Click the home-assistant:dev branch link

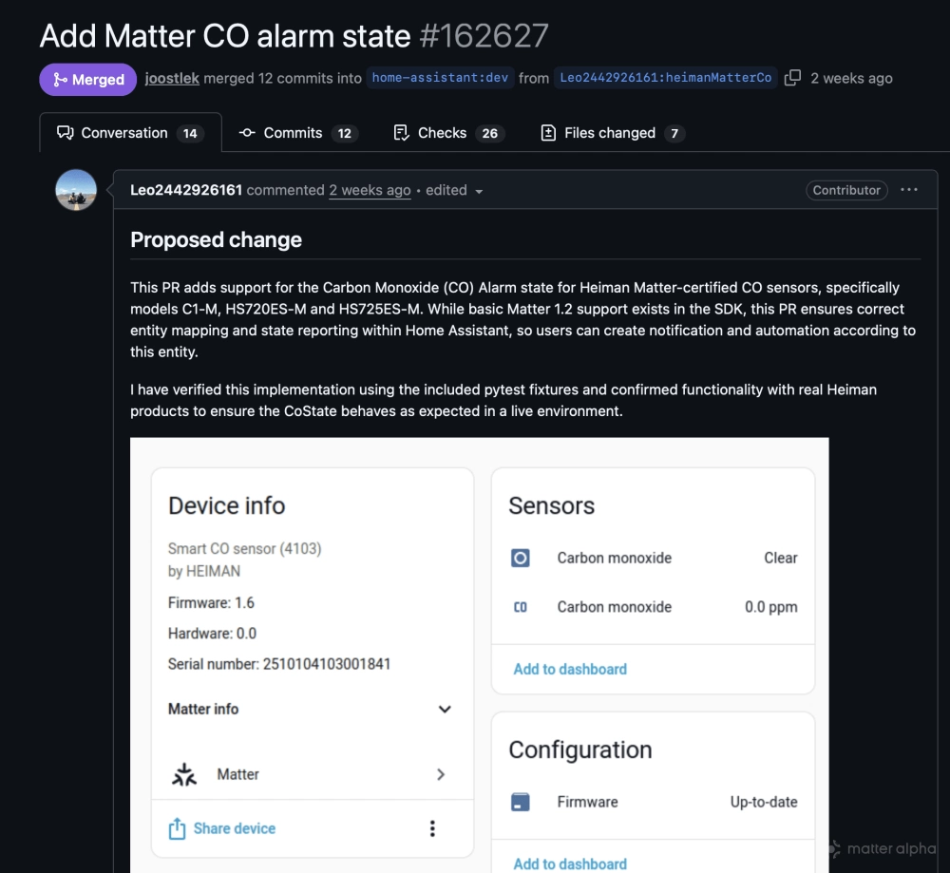pyautogui.click(x=440, y=78)
